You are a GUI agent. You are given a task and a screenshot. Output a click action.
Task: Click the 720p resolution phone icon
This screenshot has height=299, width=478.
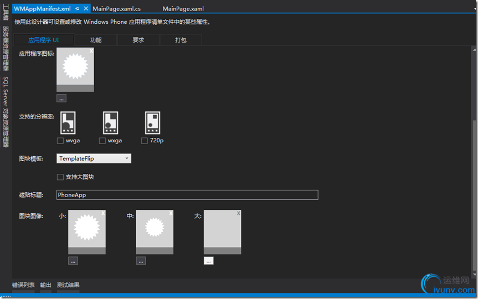[152, 123]
